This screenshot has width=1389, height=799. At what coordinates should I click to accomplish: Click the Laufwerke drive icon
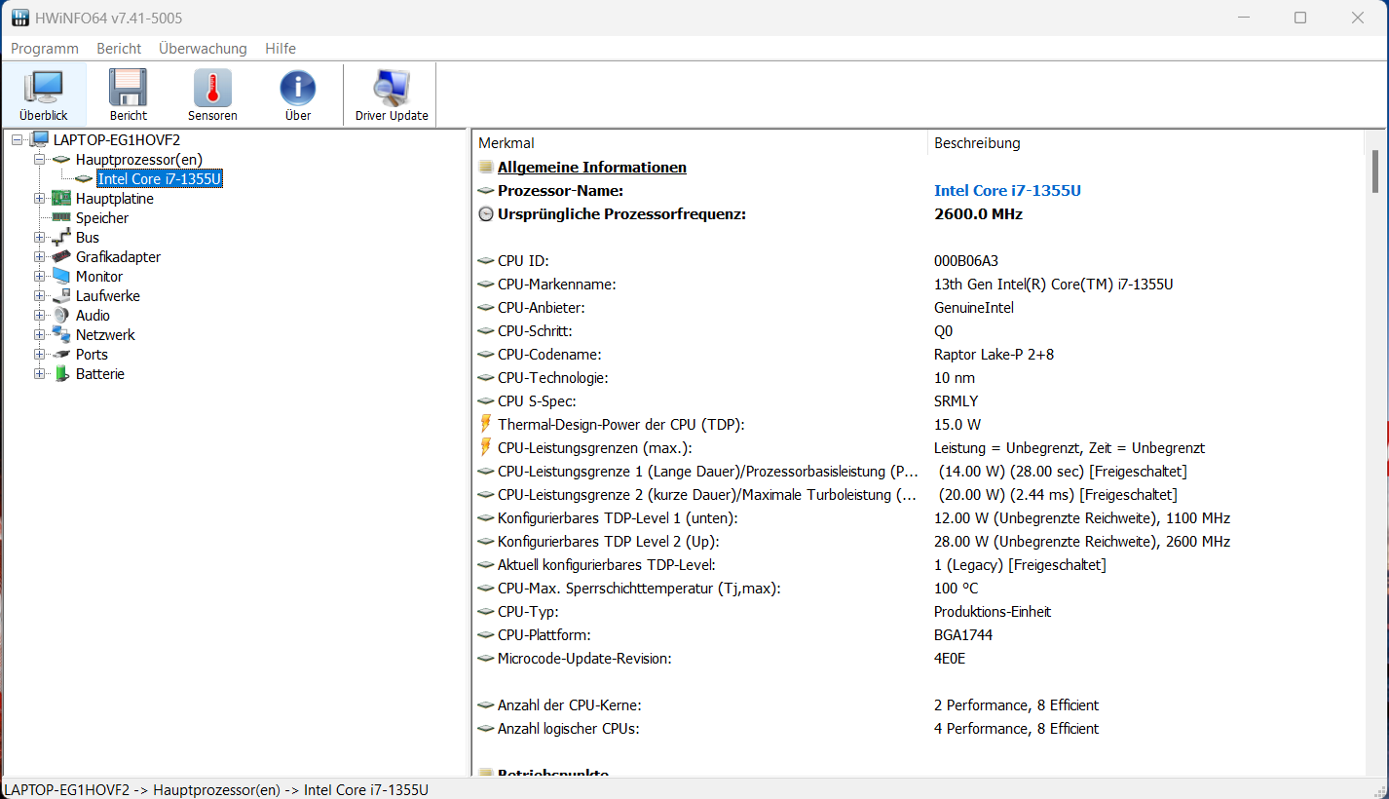(x=61, y=295)
